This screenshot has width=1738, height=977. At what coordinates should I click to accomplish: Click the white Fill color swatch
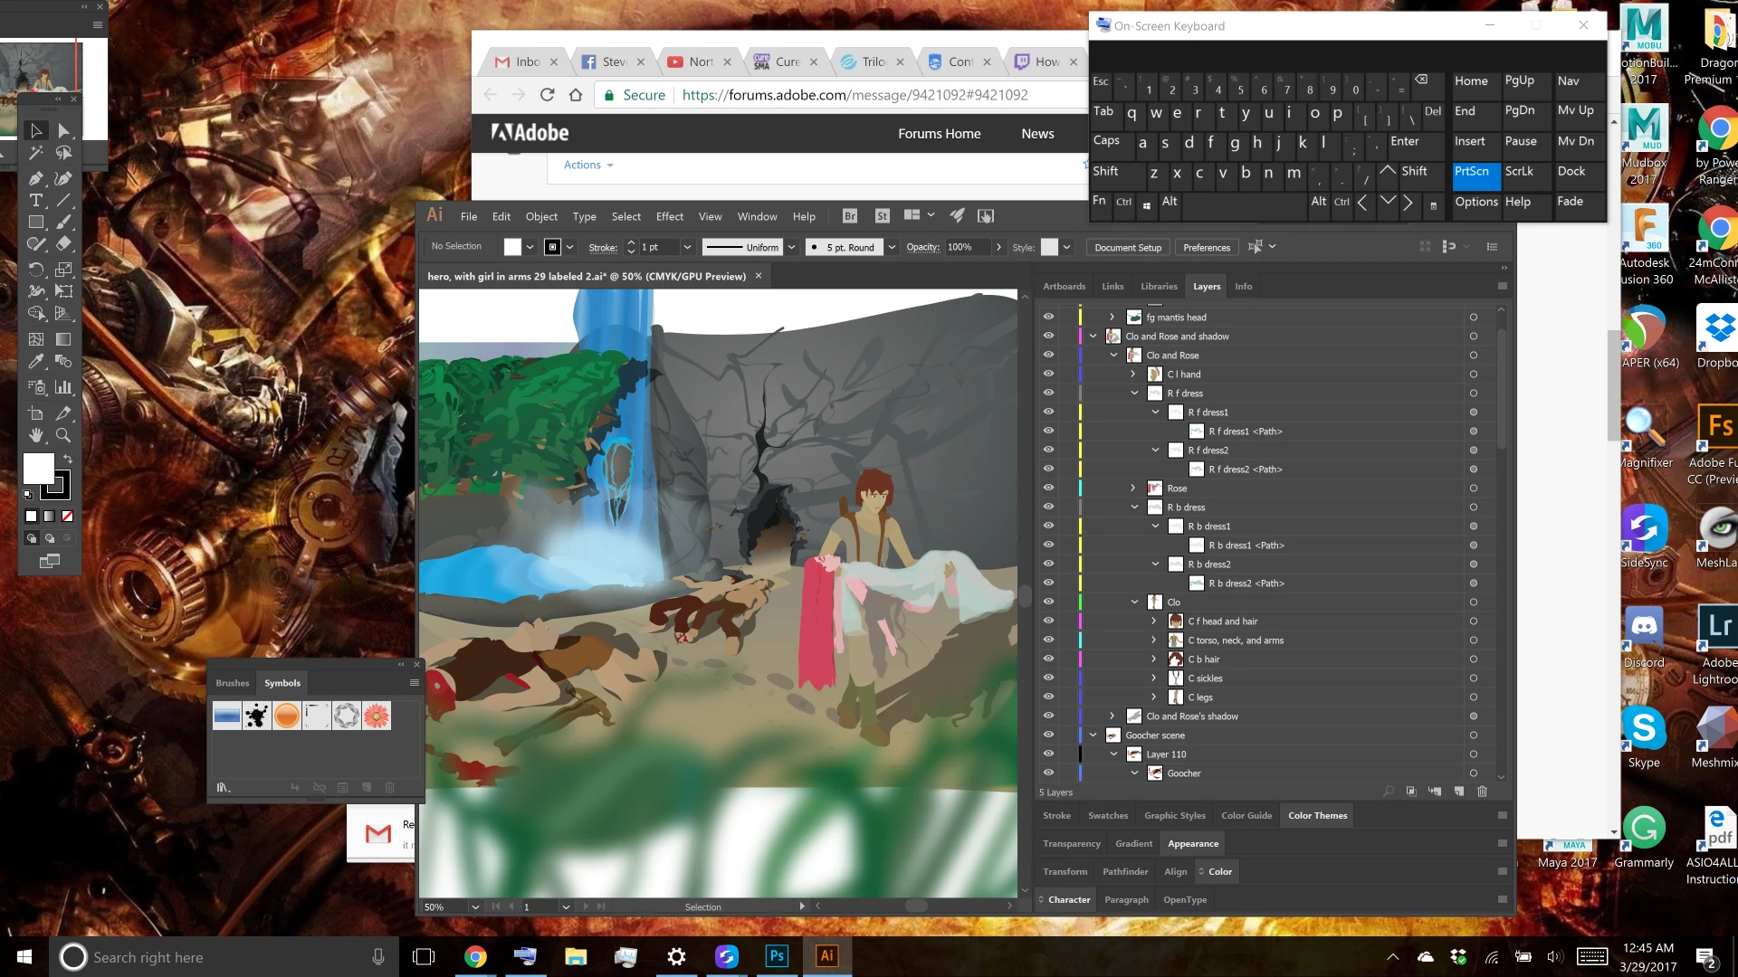click(38, 468)
